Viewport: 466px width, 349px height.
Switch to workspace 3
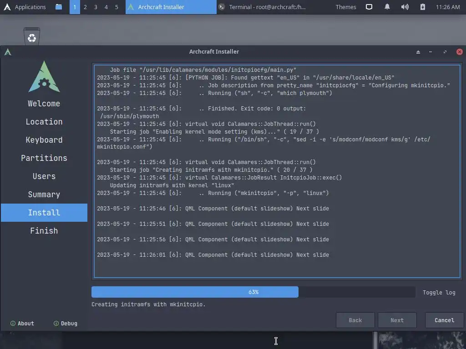[x=96, y=7]
